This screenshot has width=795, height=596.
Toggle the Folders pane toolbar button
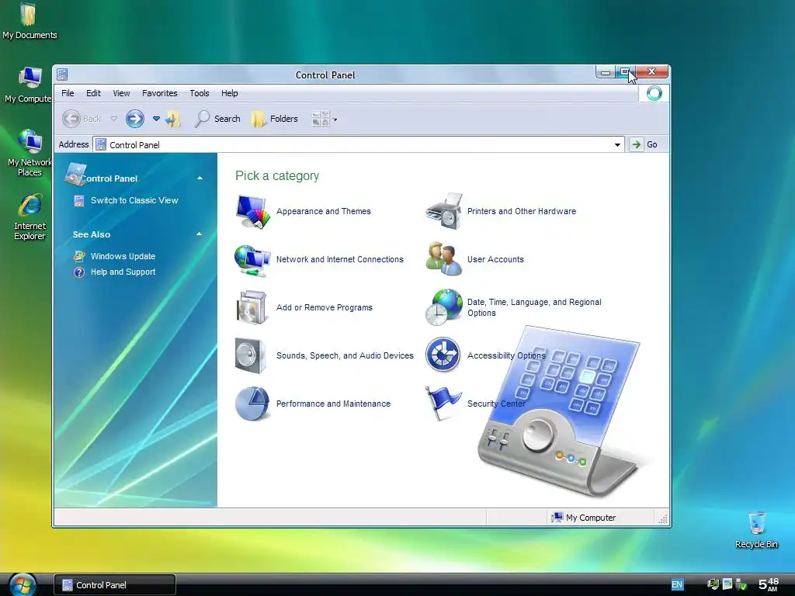[274, 119]
